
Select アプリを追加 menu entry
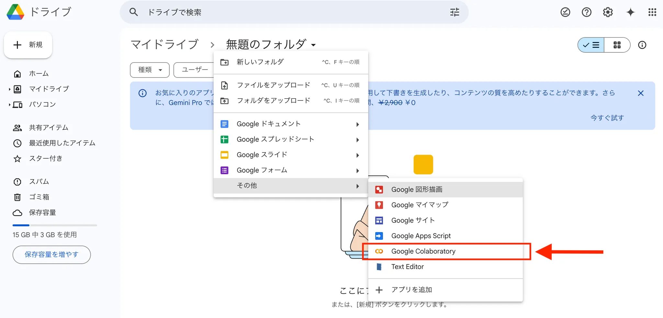pos(445,290)
